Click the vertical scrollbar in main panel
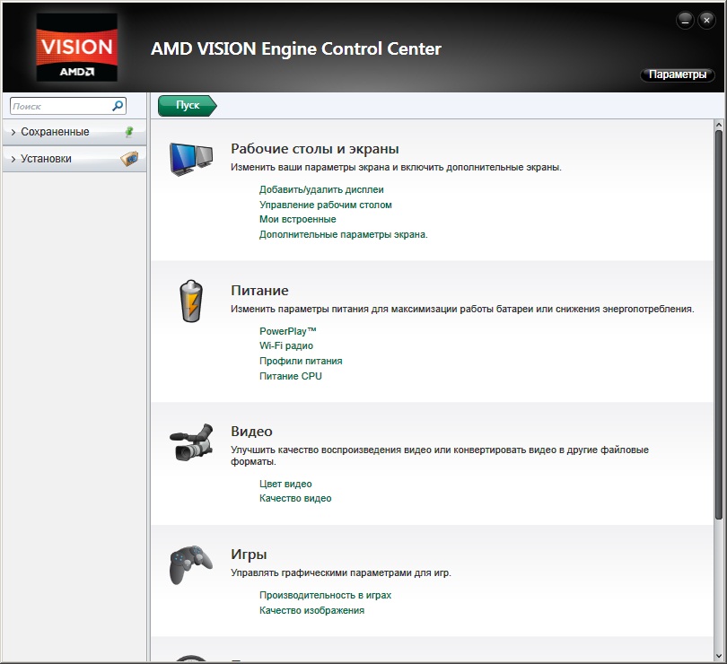The image size is (727, 664). pos(718,323)
